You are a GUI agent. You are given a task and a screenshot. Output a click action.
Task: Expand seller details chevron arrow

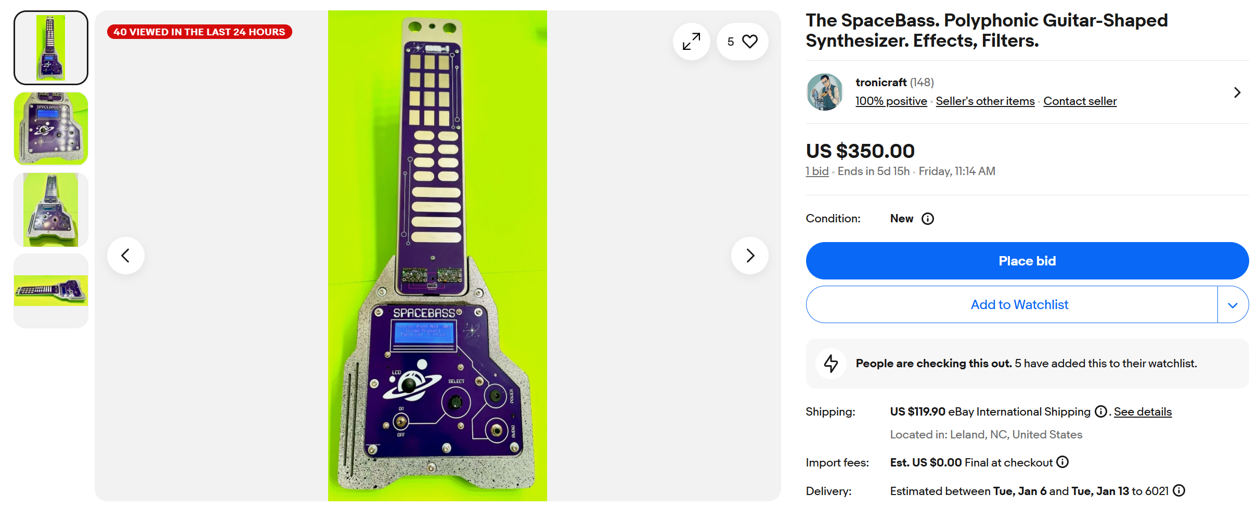click(1237, 92)
